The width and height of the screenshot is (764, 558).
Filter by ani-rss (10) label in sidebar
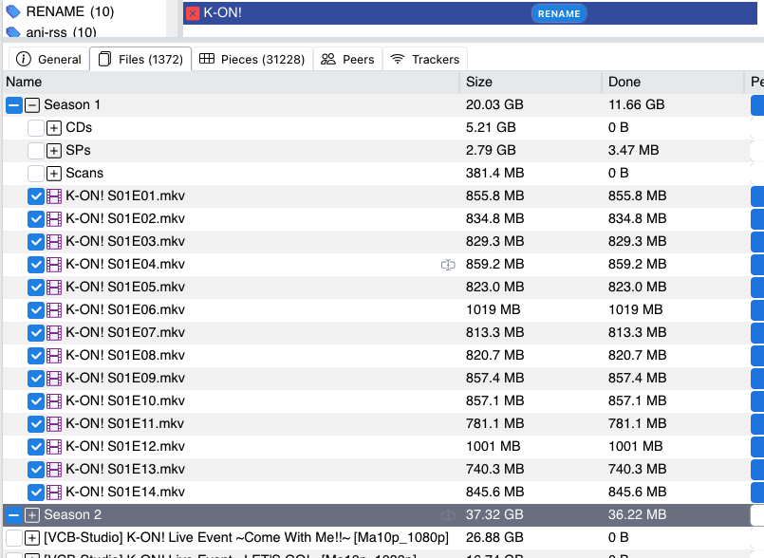click(x=61, y=32)
